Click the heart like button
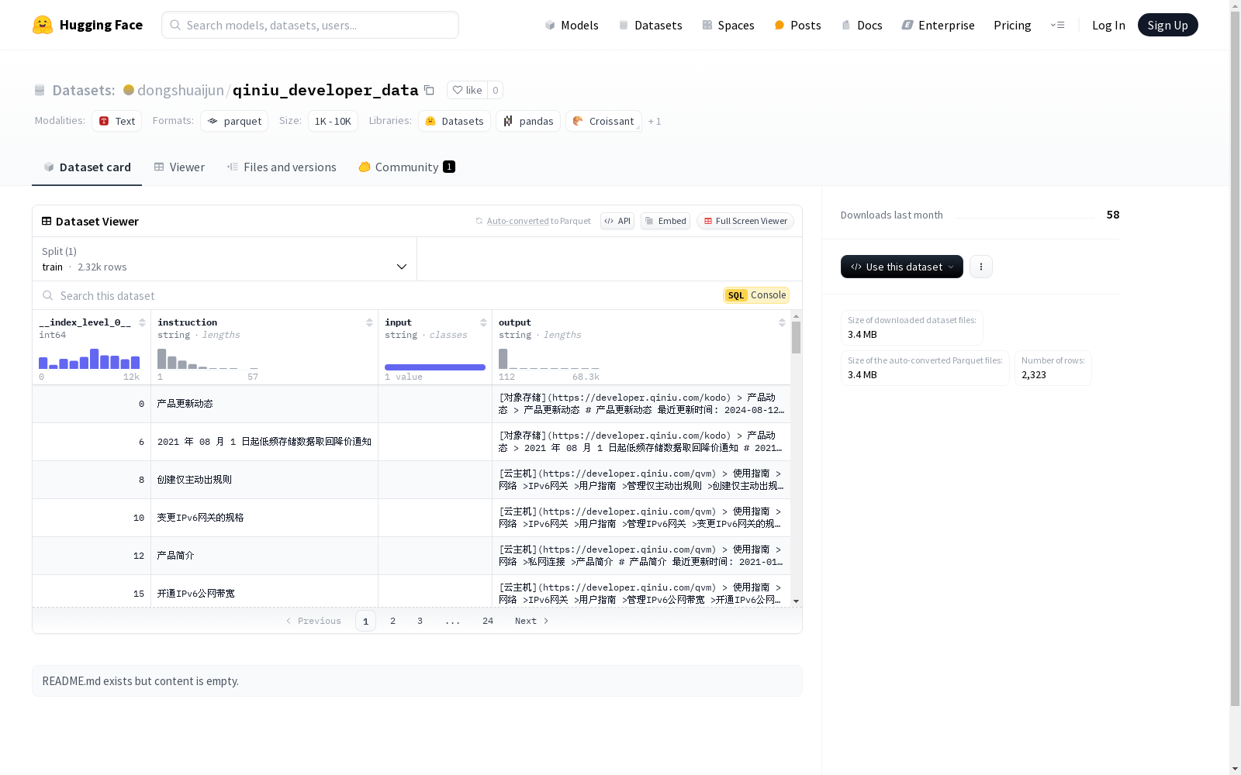The width and height of the screenshot is (1241, 775). [x=468, y=90]
